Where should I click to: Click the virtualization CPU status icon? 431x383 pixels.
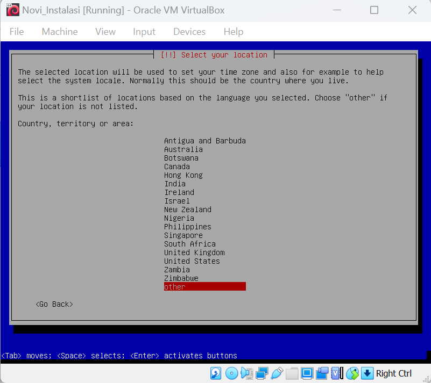coord(337,373)
